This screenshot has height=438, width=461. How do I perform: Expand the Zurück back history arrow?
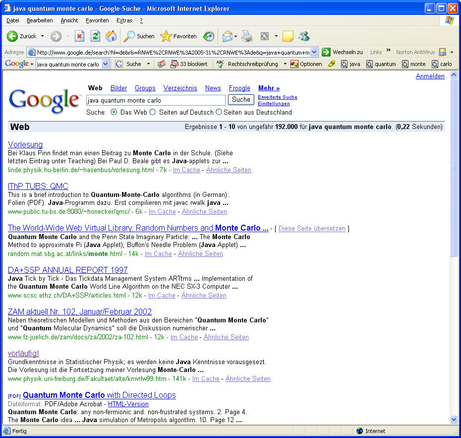42,36
